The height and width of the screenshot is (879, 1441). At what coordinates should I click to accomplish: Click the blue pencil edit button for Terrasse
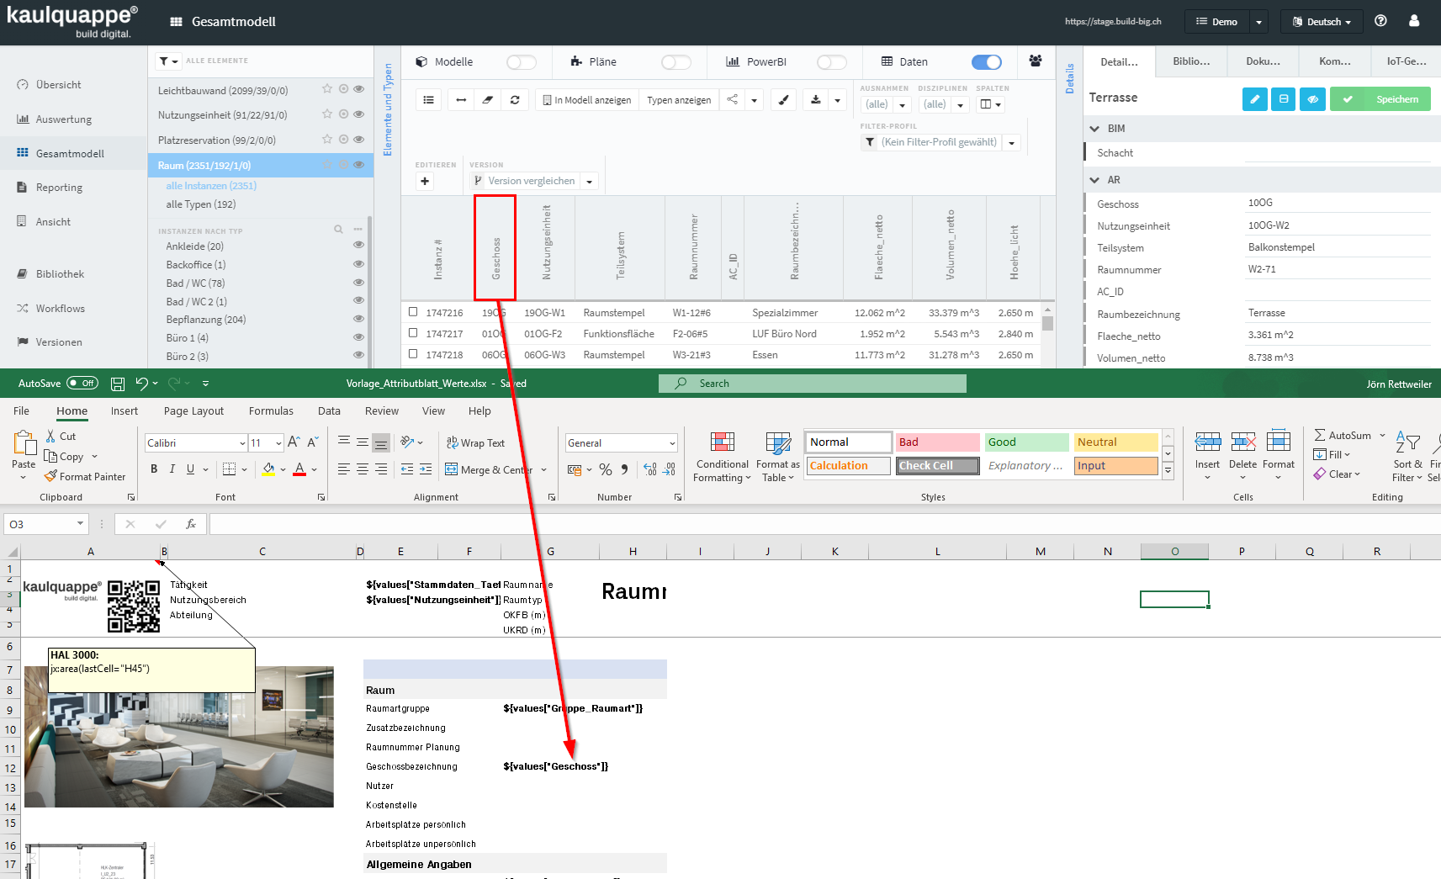coord(1254,99)
